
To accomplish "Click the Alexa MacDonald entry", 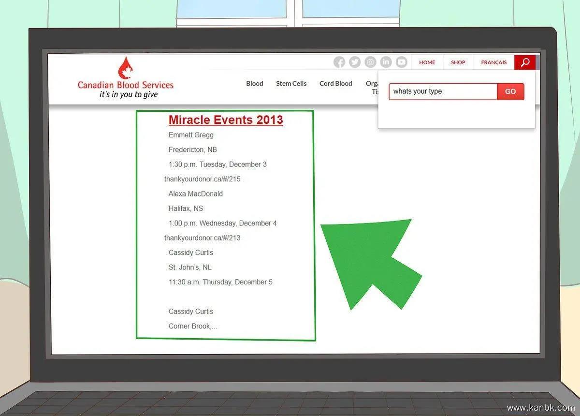I will (195, 194).
